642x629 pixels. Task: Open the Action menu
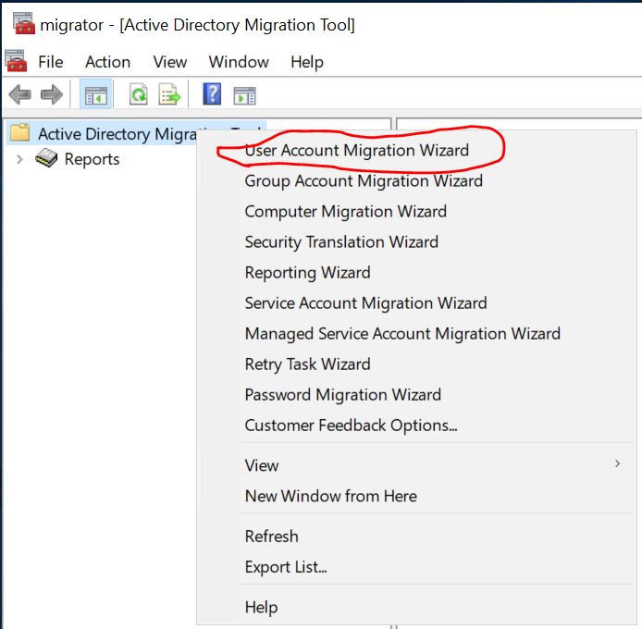[x=107, y=62]
